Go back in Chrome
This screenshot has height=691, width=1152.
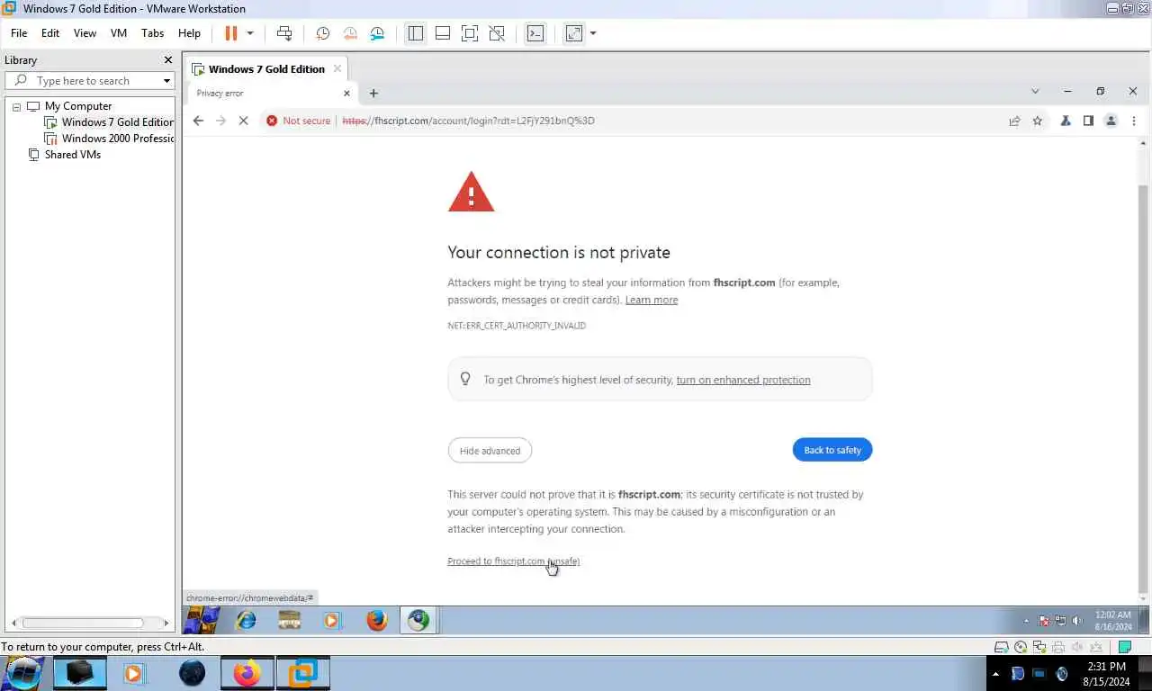point(198,121)
